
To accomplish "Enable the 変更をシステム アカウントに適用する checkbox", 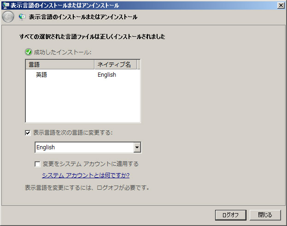I will 38,164.
